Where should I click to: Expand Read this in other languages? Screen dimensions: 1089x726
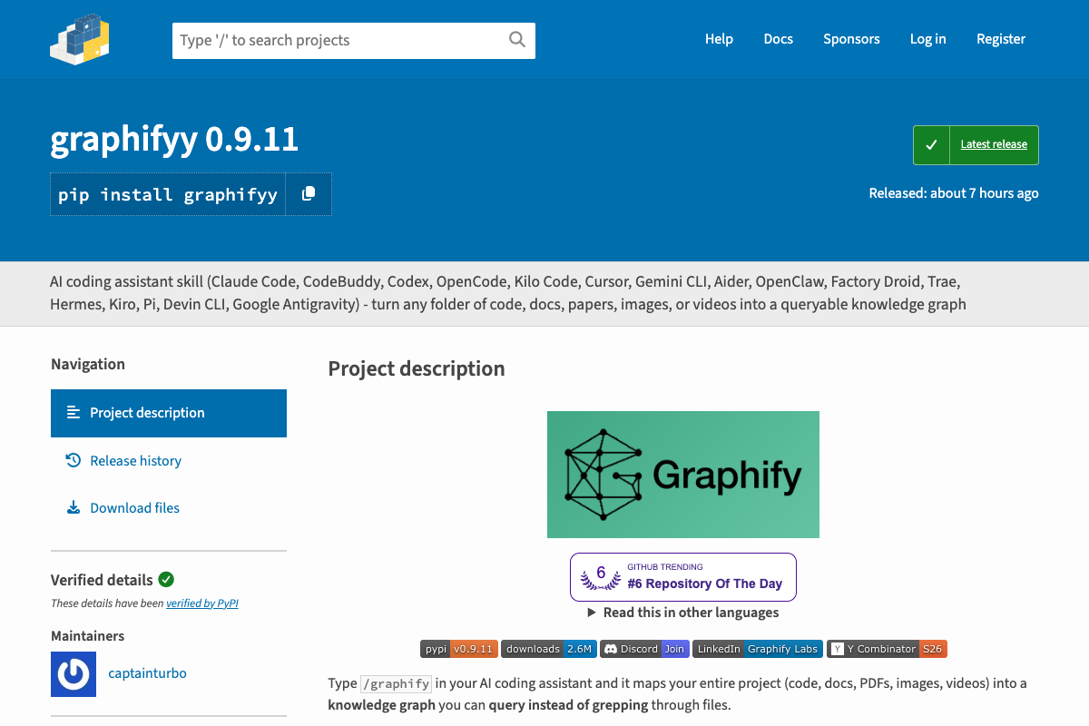[x=683, y=613]
